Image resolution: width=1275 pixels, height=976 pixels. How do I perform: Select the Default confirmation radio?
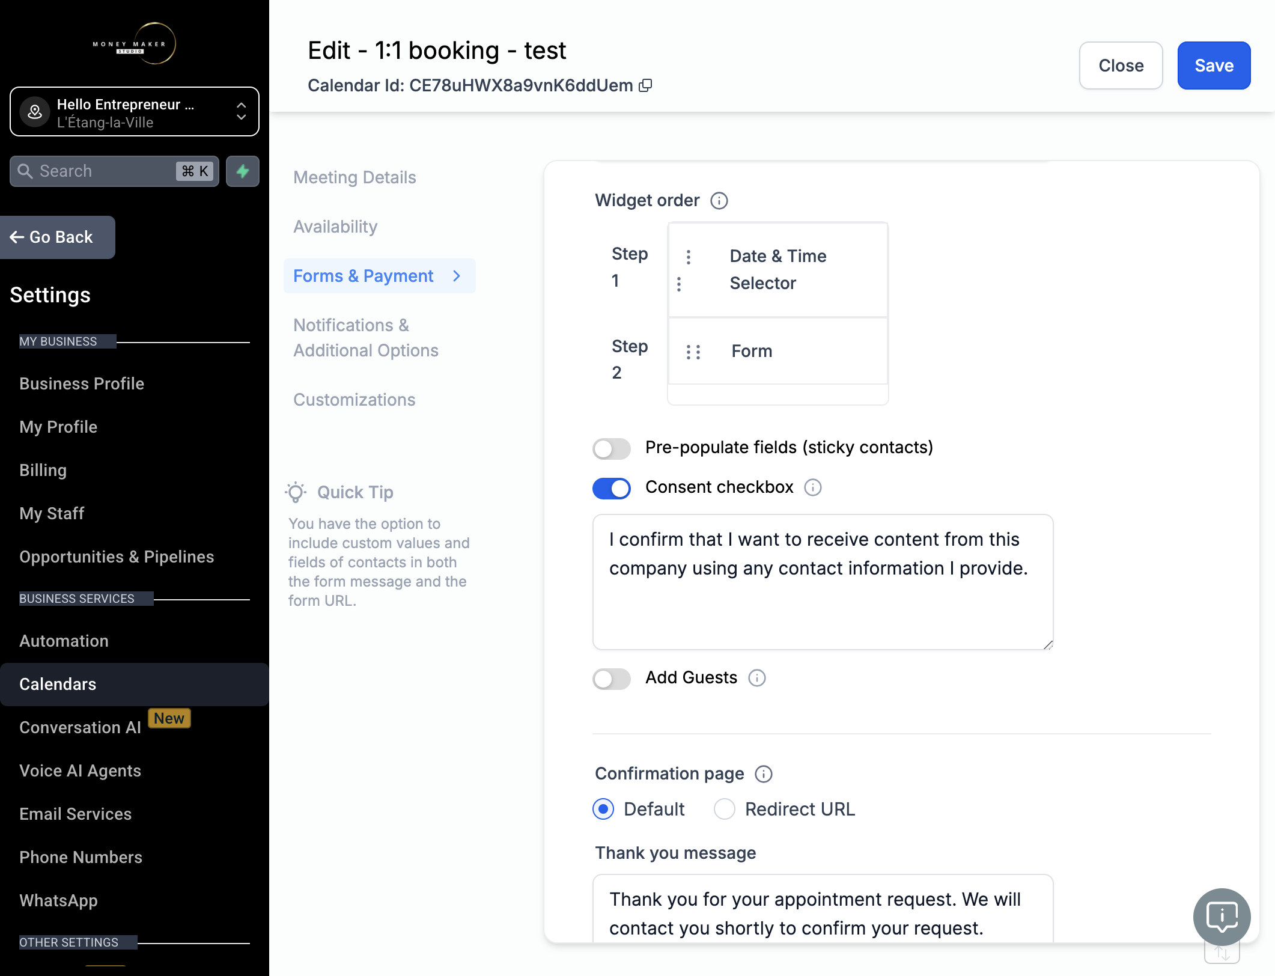click(603, 809)
